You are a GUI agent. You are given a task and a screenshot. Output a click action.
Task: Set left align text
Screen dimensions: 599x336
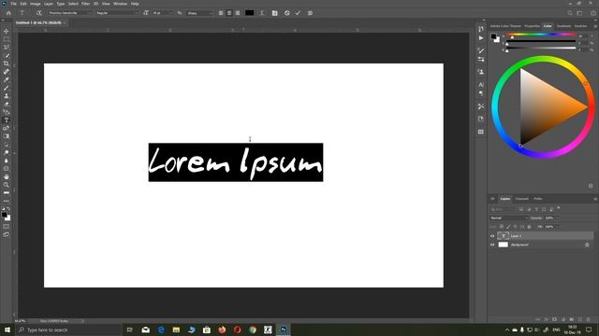pyautogui.click(x=221, y=13)
